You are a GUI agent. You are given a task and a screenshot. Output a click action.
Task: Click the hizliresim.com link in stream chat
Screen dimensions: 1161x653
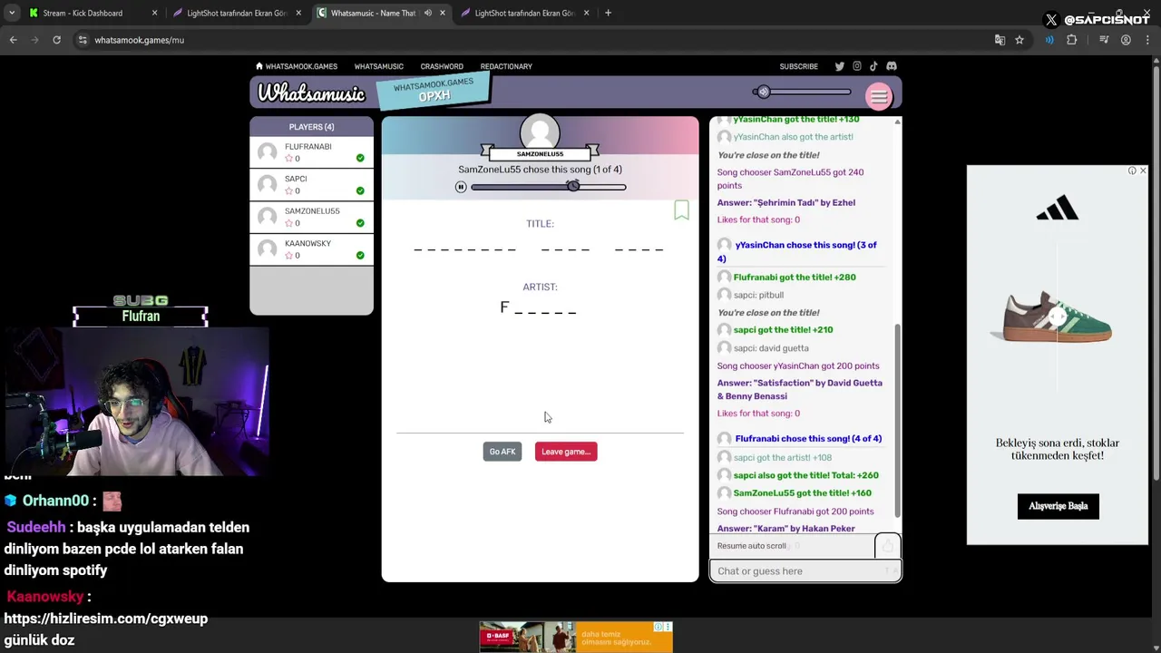tap(106, 619)
